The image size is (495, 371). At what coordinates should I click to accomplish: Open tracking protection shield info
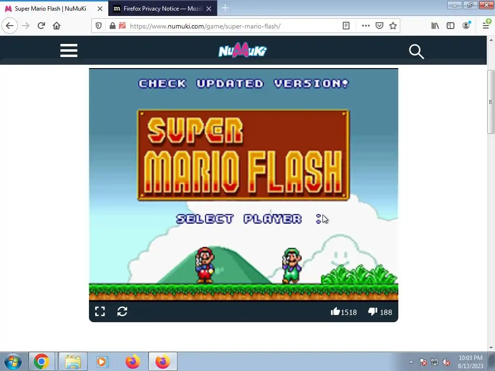(99, 26)
